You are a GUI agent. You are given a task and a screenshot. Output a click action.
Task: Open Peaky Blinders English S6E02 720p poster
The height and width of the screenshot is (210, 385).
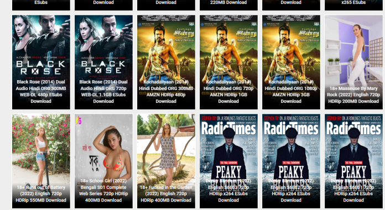click(x=291, y=161)
